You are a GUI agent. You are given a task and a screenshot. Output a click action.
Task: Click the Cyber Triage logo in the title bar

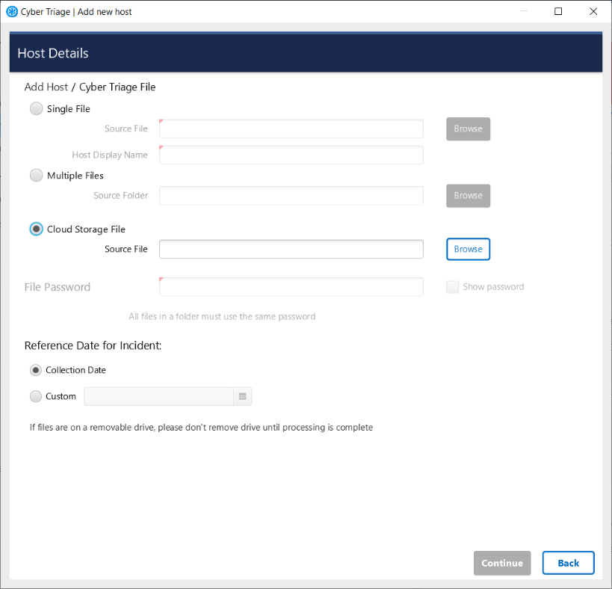[10, 11]
